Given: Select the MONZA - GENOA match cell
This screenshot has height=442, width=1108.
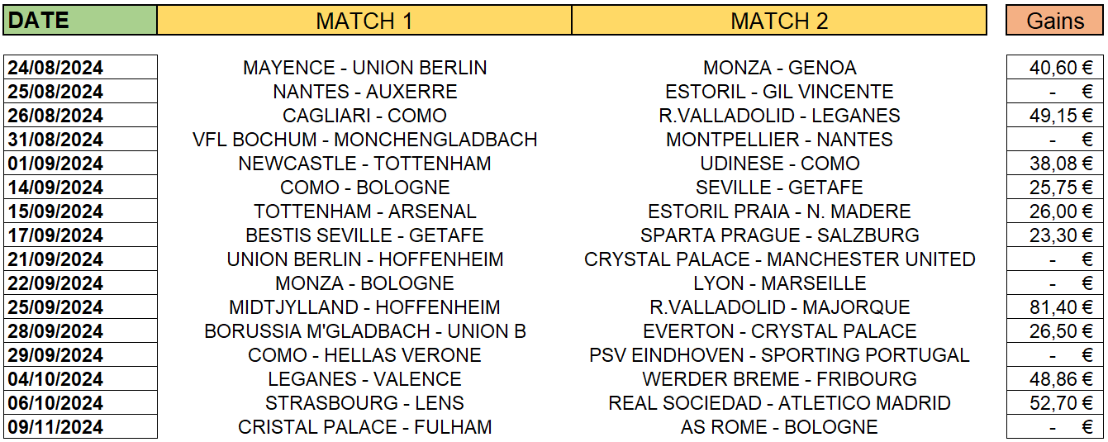Looking at the screenshot, I should 779,68.
